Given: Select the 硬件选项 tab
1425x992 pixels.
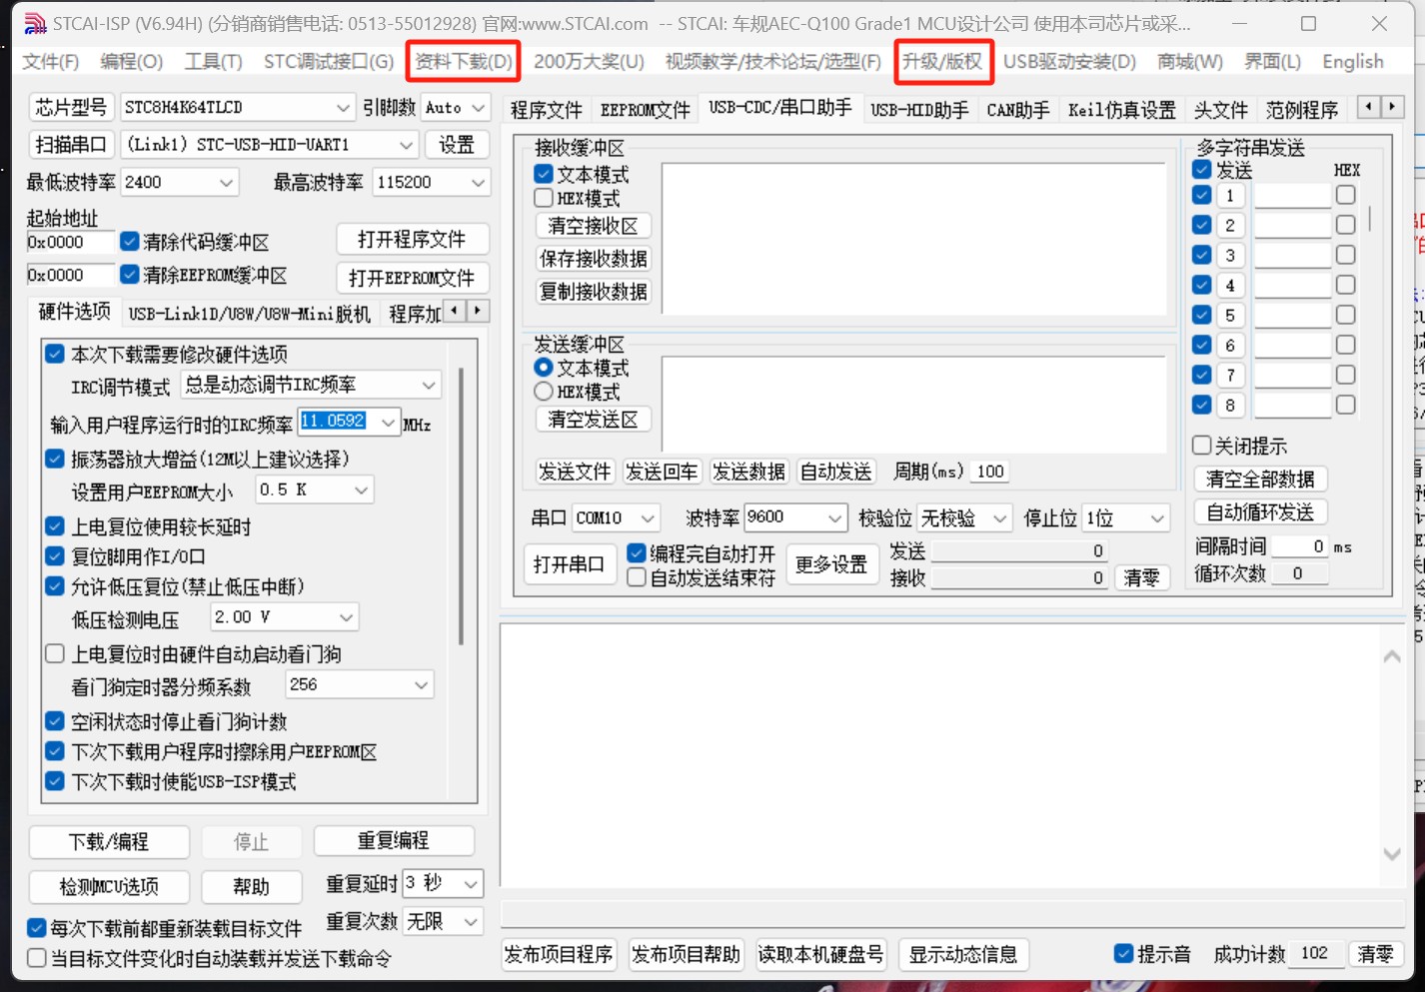Looking at the screenshot, I should [74, 312].
